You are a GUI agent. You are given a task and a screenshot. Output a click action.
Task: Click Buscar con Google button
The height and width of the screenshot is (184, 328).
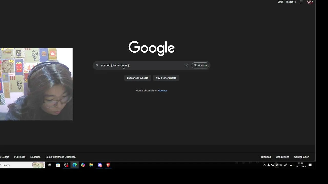click(138, 78)
